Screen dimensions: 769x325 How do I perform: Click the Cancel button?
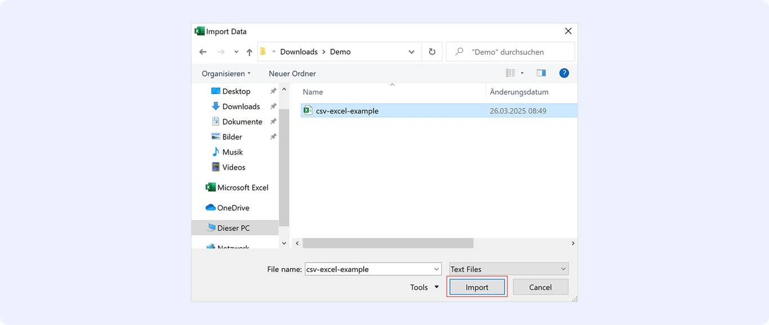point(540,287)
